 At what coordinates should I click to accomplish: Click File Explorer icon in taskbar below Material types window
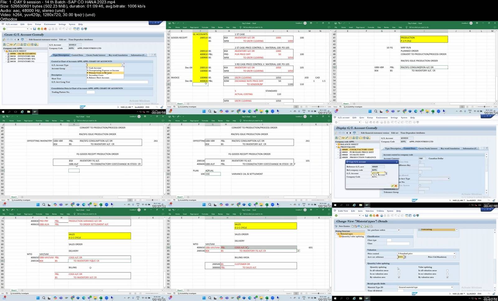(360, 298)
